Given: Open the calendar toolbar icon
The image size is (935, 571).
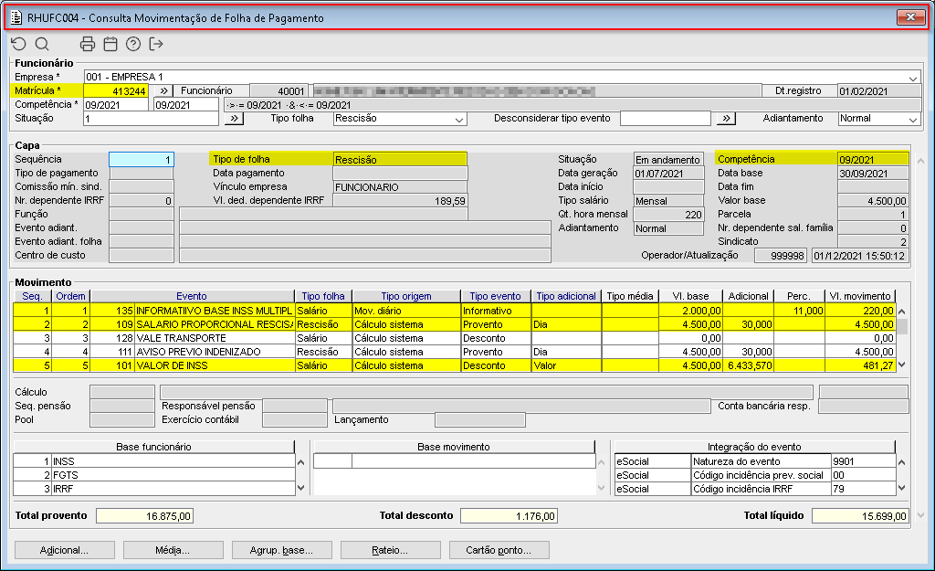Looking at the screenshot, I should pyautogui.click(x=110, y=44).
